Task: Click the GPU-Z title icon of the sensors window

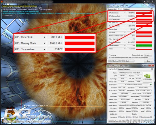Action: point(108,6)
